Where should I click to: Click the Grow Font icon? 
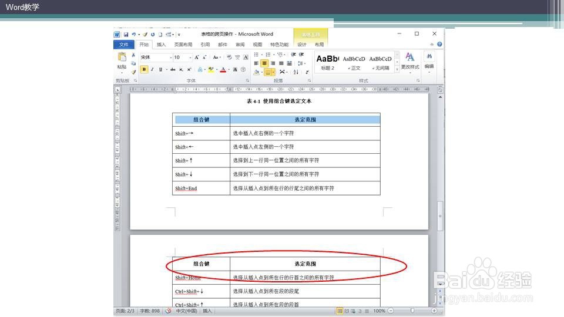click(x=197, y=58)
